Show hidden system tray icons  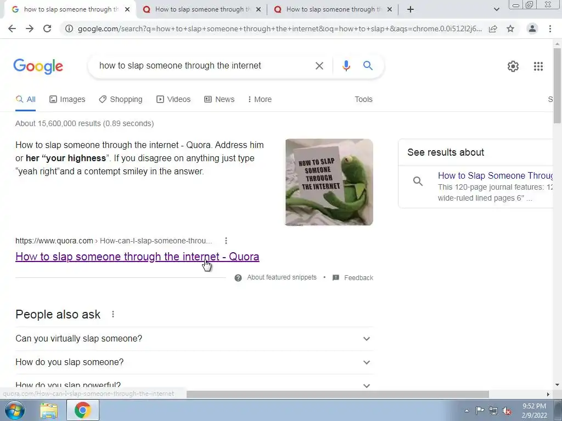tap(467, 411)
